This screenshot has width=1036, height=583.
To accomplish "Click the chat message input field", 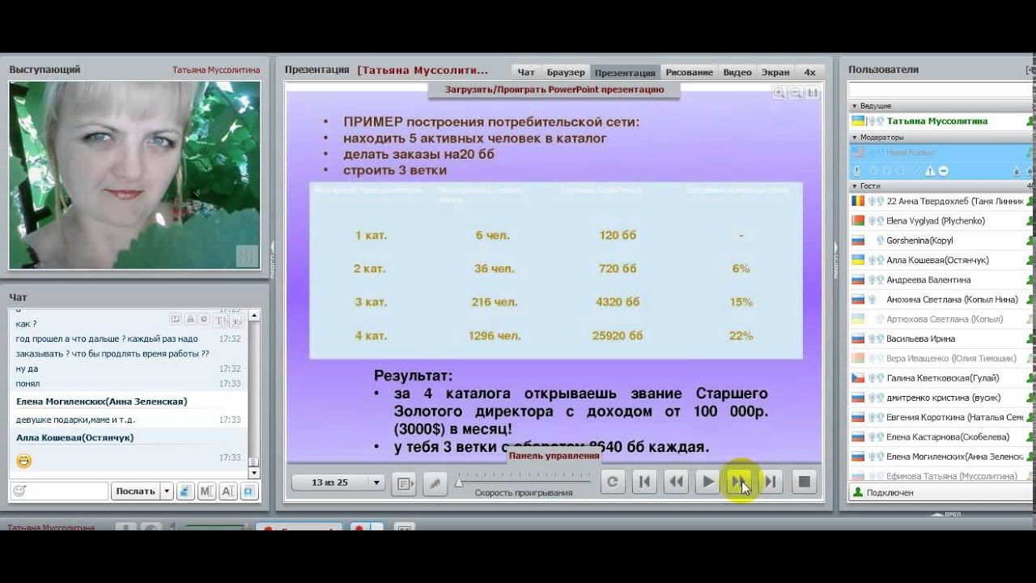I will 59,491.
